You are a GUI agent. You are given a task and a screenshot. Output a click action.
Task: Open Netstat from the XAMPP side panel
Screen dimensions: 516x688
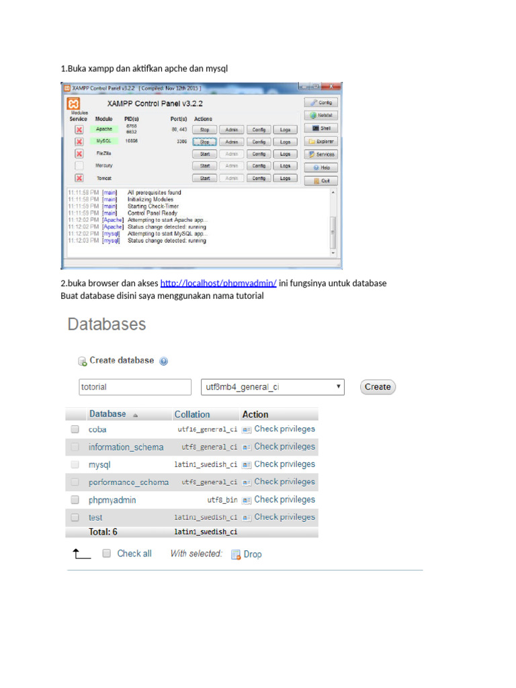tap(320, 115)
